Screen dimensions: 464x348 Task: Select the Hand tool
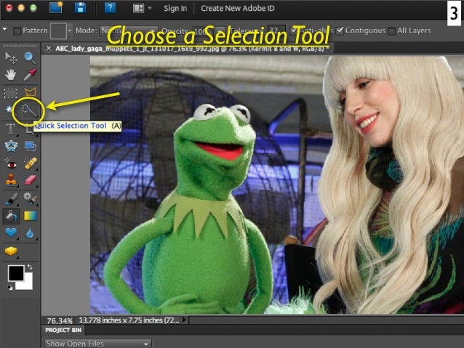(11, 75)
